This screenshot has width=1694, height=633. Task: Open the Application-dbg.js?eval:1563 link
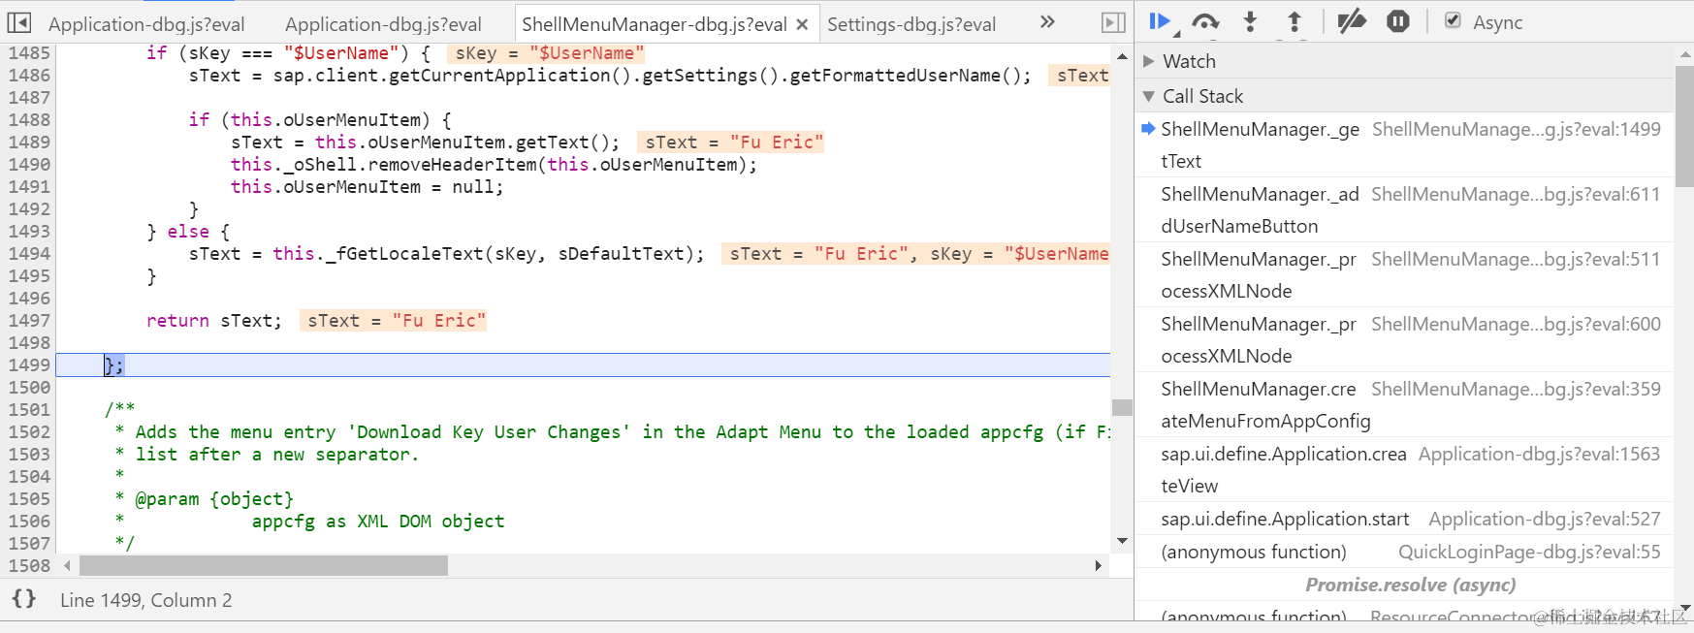click(x=1539, y=454)
